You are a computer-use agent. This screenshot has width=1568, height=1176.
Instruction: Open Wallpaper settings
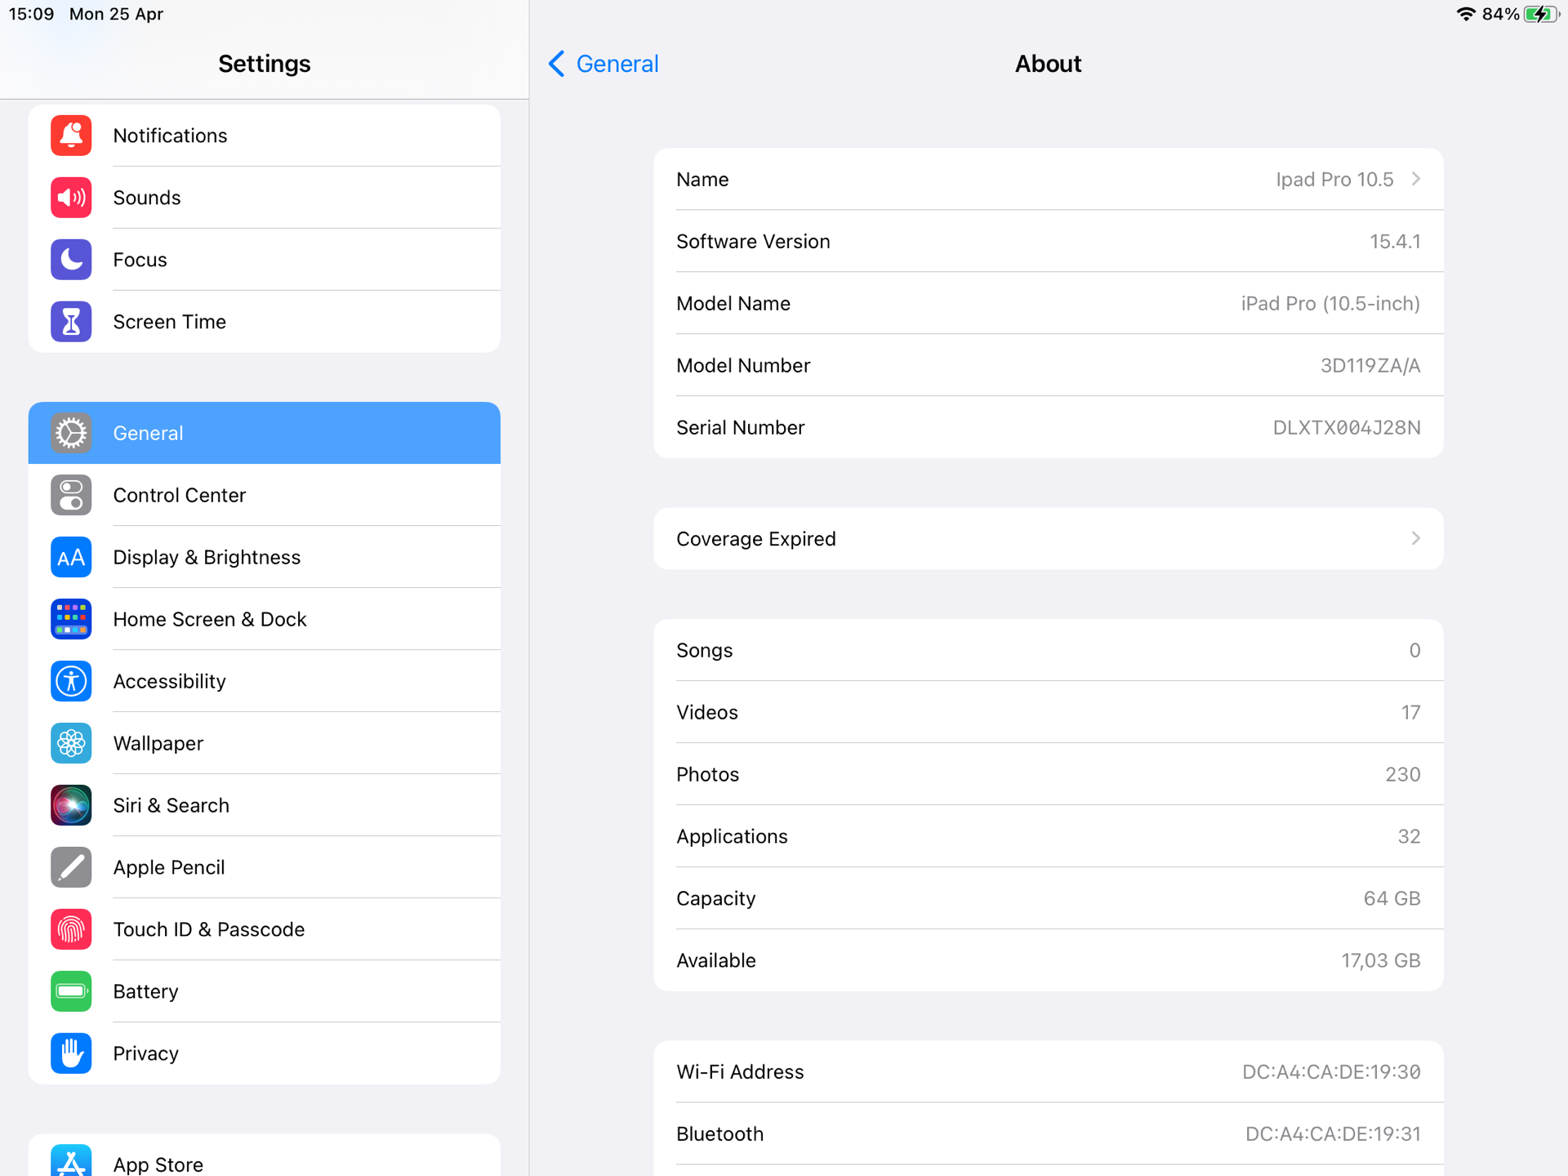265,743
